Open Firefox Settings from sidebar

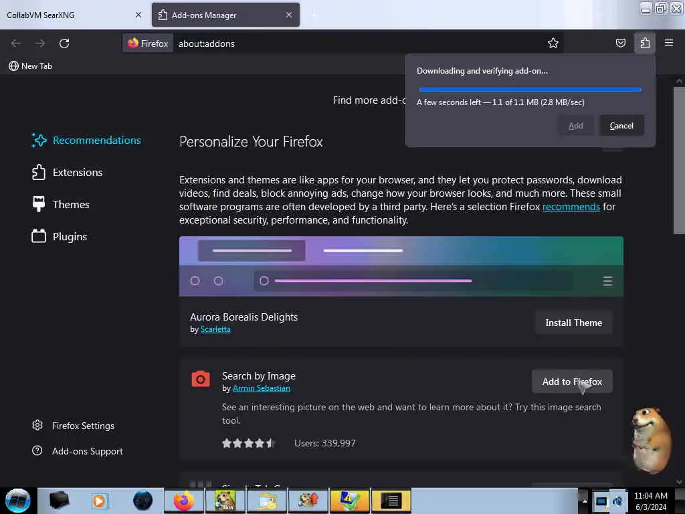[74, 426]
